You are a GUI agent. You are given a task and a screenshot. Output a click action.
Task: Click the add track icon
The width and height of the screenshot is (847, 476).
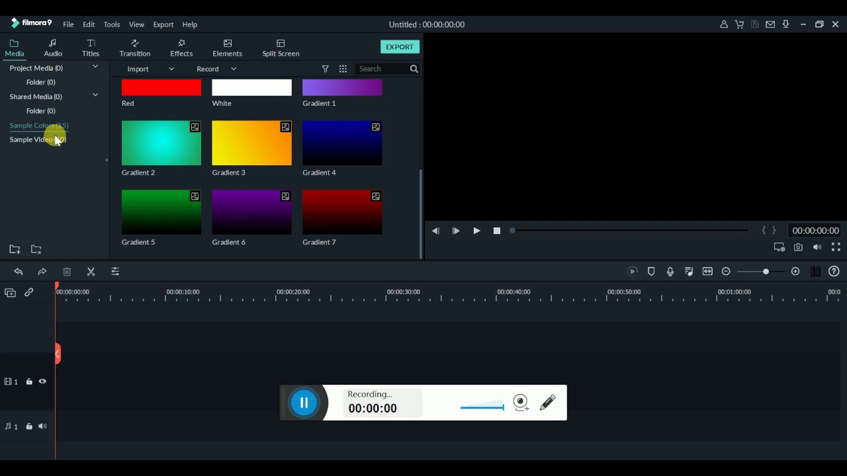[10, 292]
